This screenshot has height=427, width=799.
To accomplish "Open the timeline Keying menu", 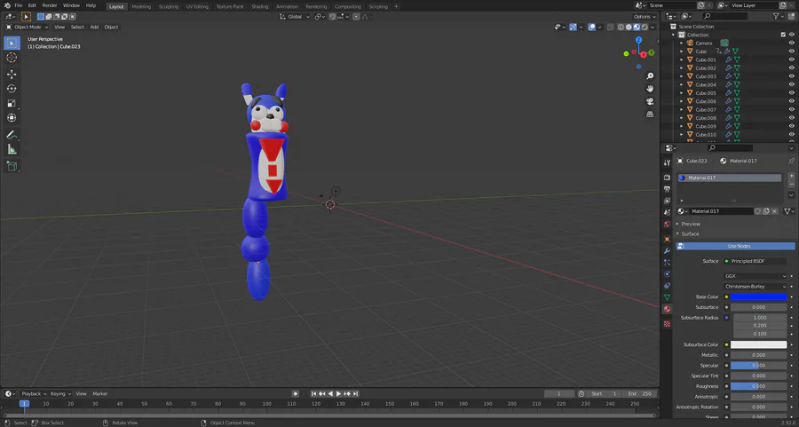I will (x=60, y=394).
